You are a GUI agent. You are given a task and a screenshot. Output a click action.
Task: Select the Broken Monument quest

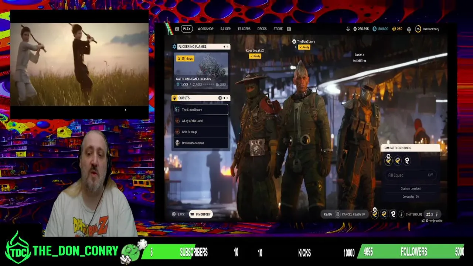[x=201, y=143]
